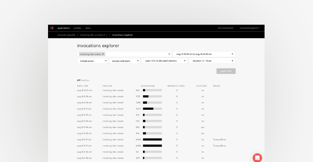Viewport: 313px width, 162px height.
Task: Click the duration bar of the 3337 ms invocation
Action: pyautogui.click(x=152, y=109)
